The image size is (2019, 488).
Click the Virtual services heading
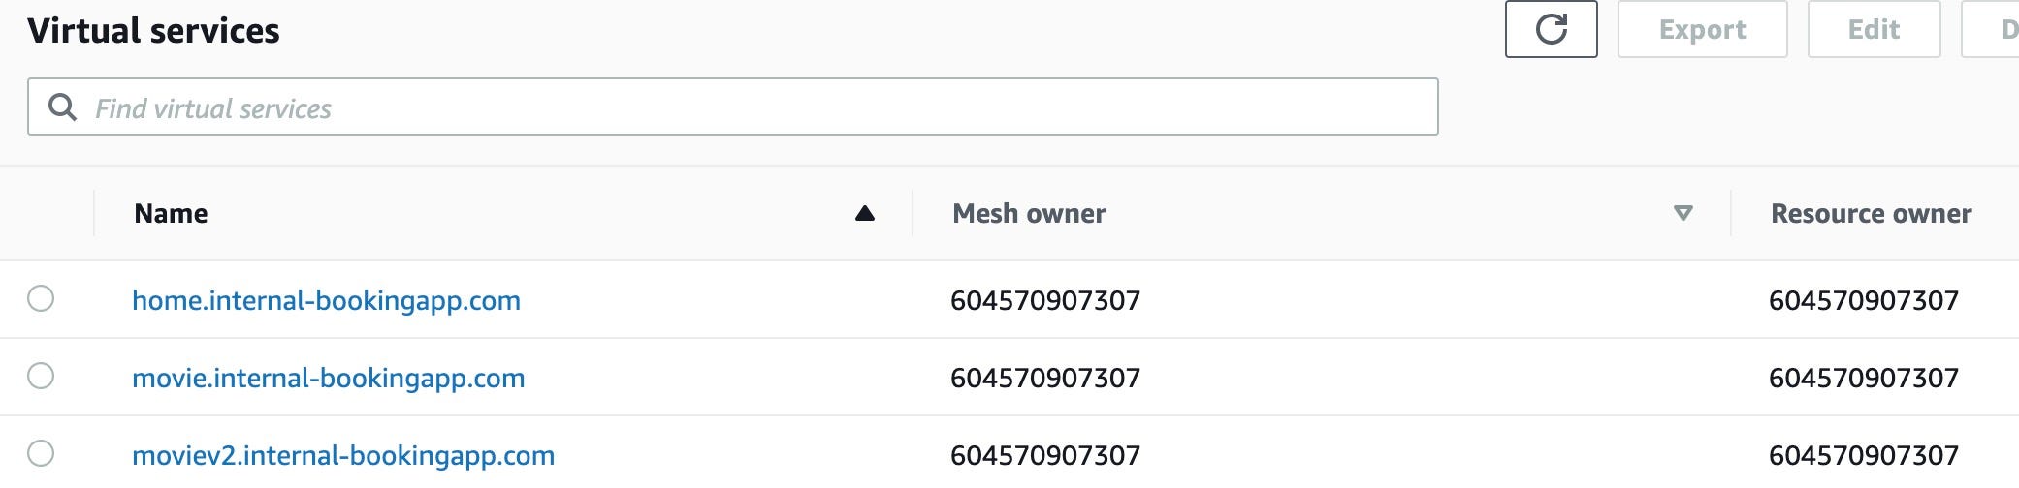[x=153, y=31]
